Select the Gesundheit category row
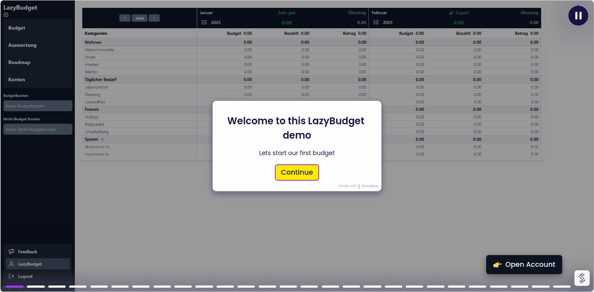 pyautogui.click(x=312, y=102)
